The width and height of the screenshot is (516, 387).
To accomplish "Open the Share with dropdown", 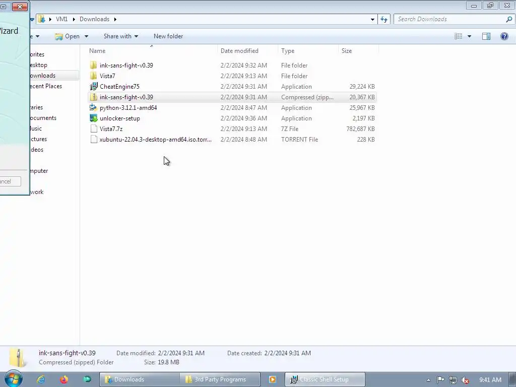I will coord(121,36).
